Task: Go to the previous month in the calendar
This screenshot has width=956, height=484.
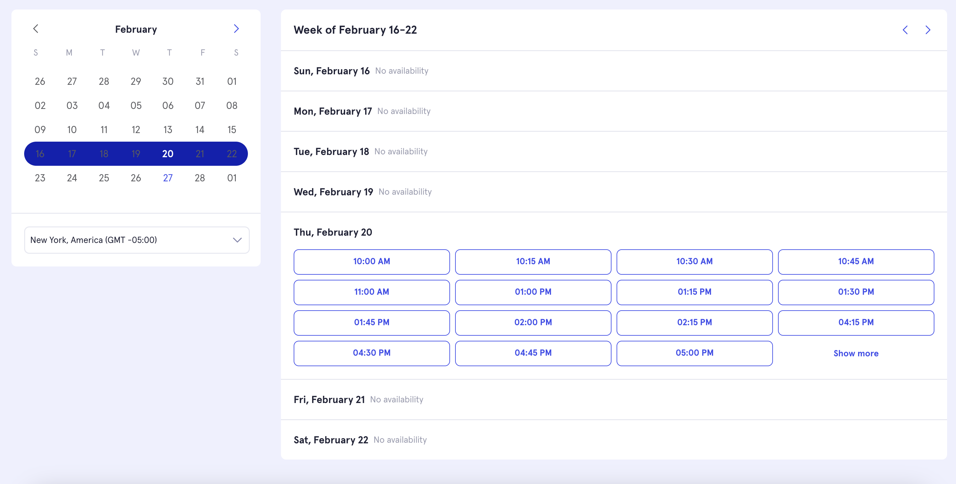Action: point(36,29)
